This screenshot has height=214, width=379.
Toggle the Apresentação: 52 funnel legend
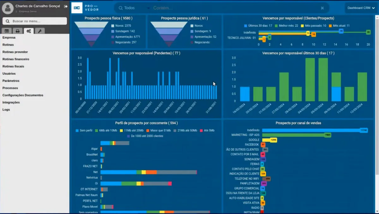tap(203, 37)
